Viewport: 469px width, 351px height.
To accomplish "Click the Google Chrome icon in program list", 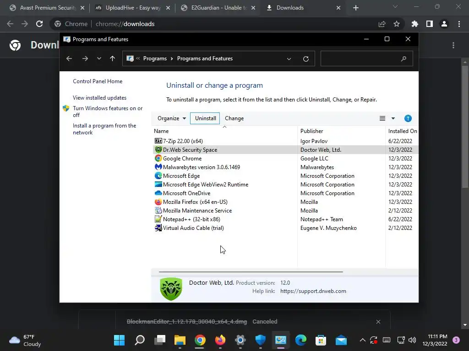I will pyautogui.click(x=158, y=158).
